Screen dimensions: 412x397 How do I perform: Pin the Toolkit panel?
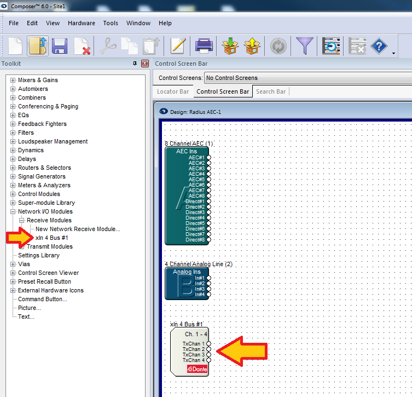(x=135, y=64)
